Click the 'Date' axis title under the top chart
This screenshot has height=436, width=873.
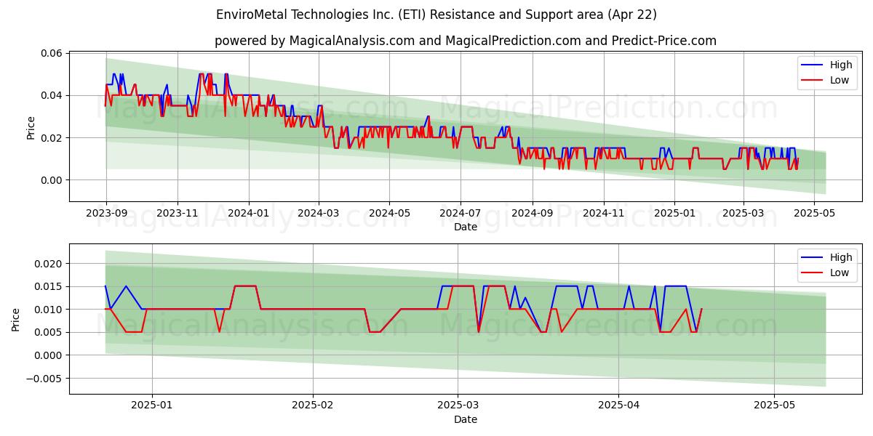(x=466, y=227)
